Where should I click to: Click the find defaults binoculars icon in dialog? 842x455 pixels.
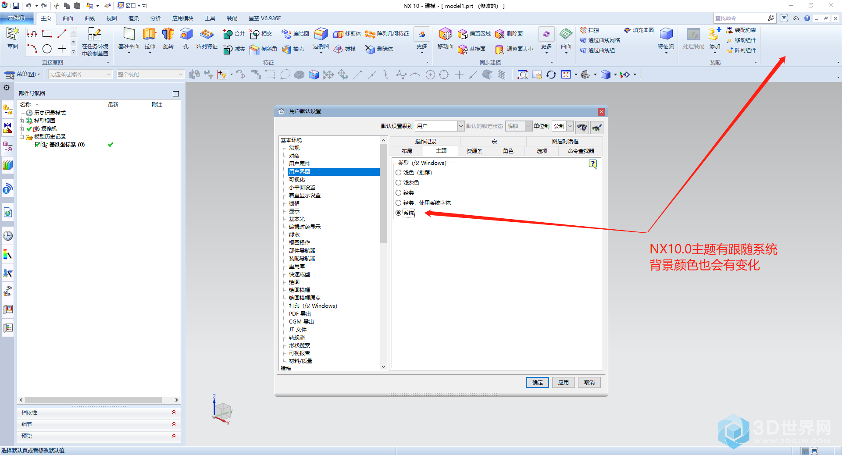582,127
